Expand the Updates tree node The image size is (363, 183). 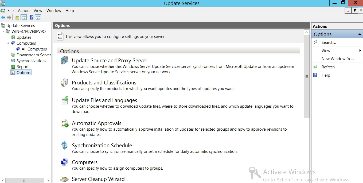(x=8, y=37)
